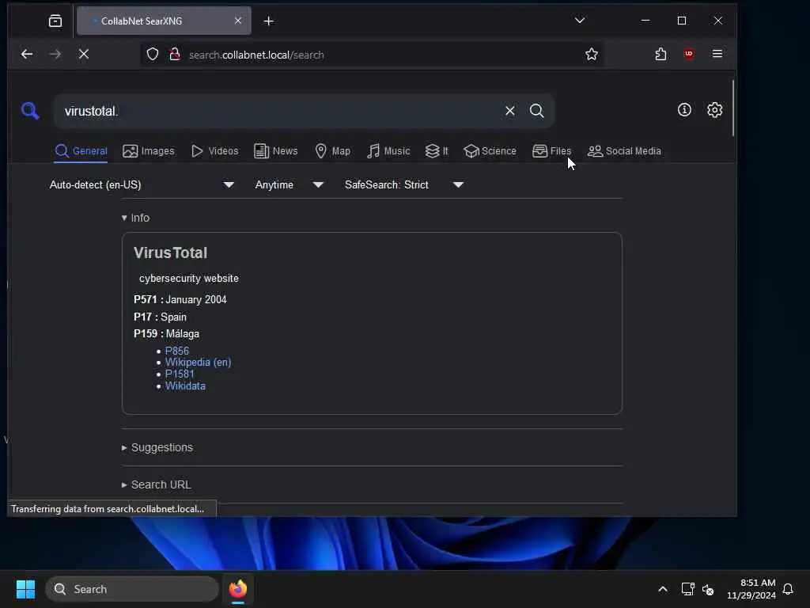Open the Auto-detect language dropdown
Screen dimensions: 810x608
pyautogui.click(x=142, y=184)
